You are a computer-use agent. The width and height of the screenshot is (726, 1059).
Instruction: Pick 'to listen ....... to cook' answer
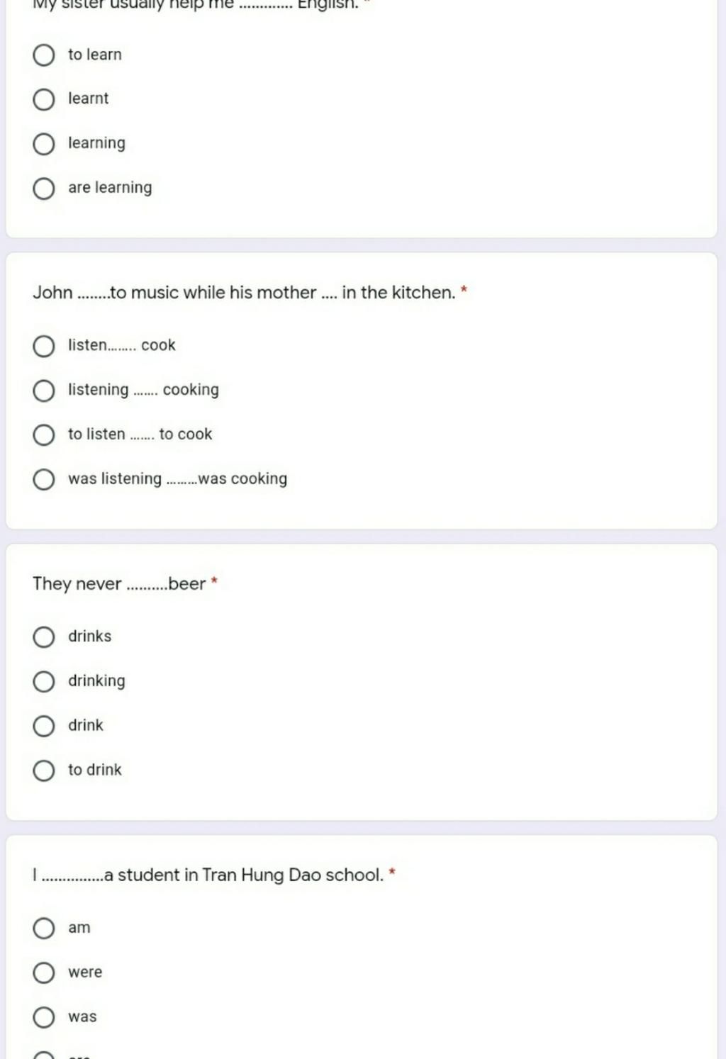click(44, 435)
